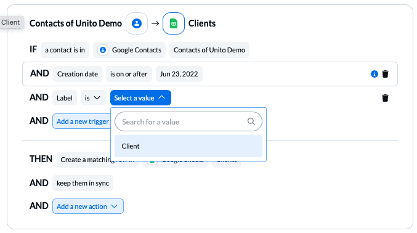This screenshot has height=233, width=417.
Task: Click the Contacts of Unito Demo chip
Action: (209, 50)
